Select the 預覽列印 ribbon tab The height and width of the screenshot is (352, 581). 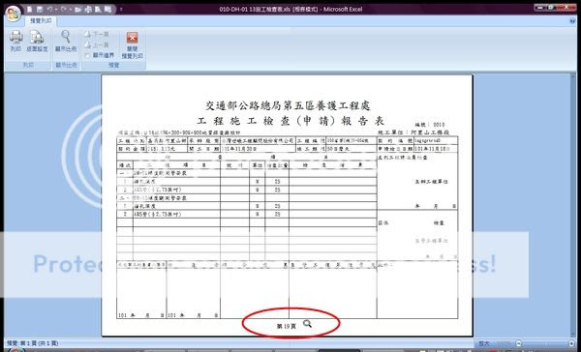pyautogui.click(x=41, y=20)
